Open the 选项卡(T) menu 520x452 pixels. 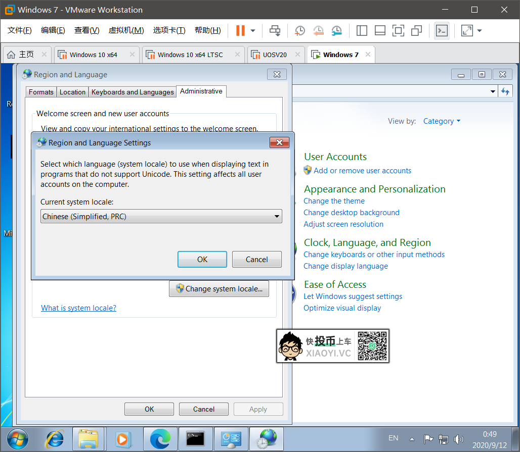[169, 30]
